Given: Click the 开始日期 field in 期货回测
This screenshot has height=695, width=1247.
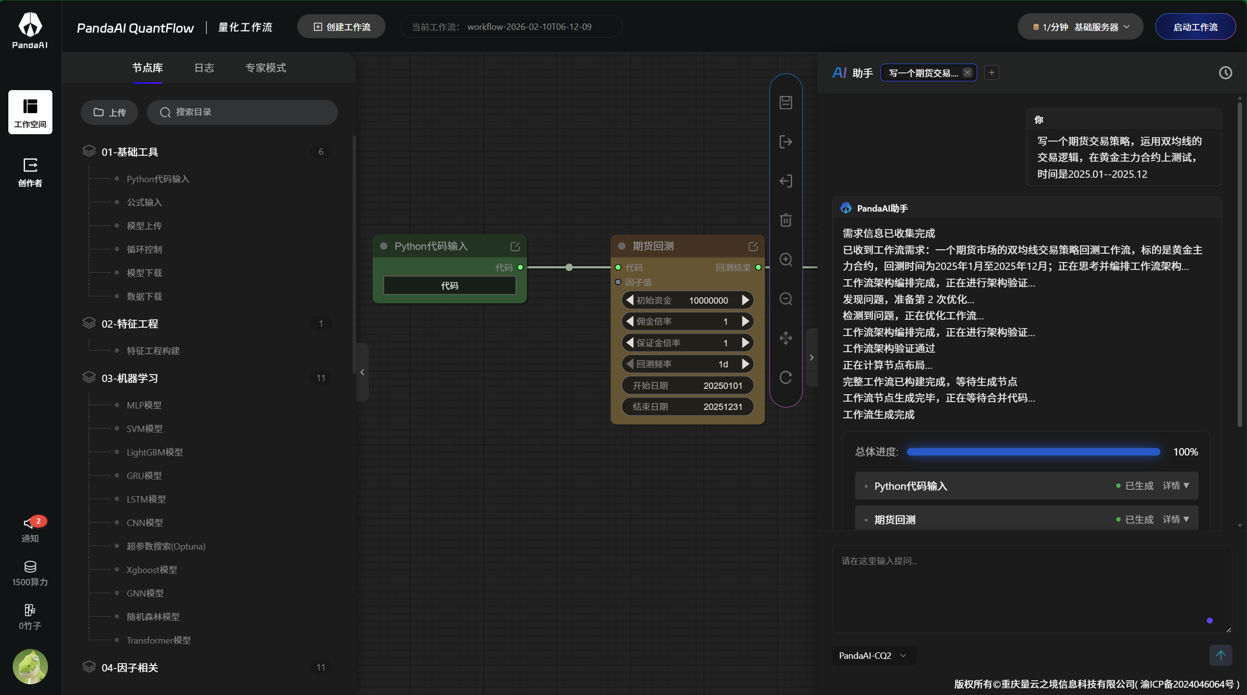Looking at the screenshot, I should pos(688,385).
